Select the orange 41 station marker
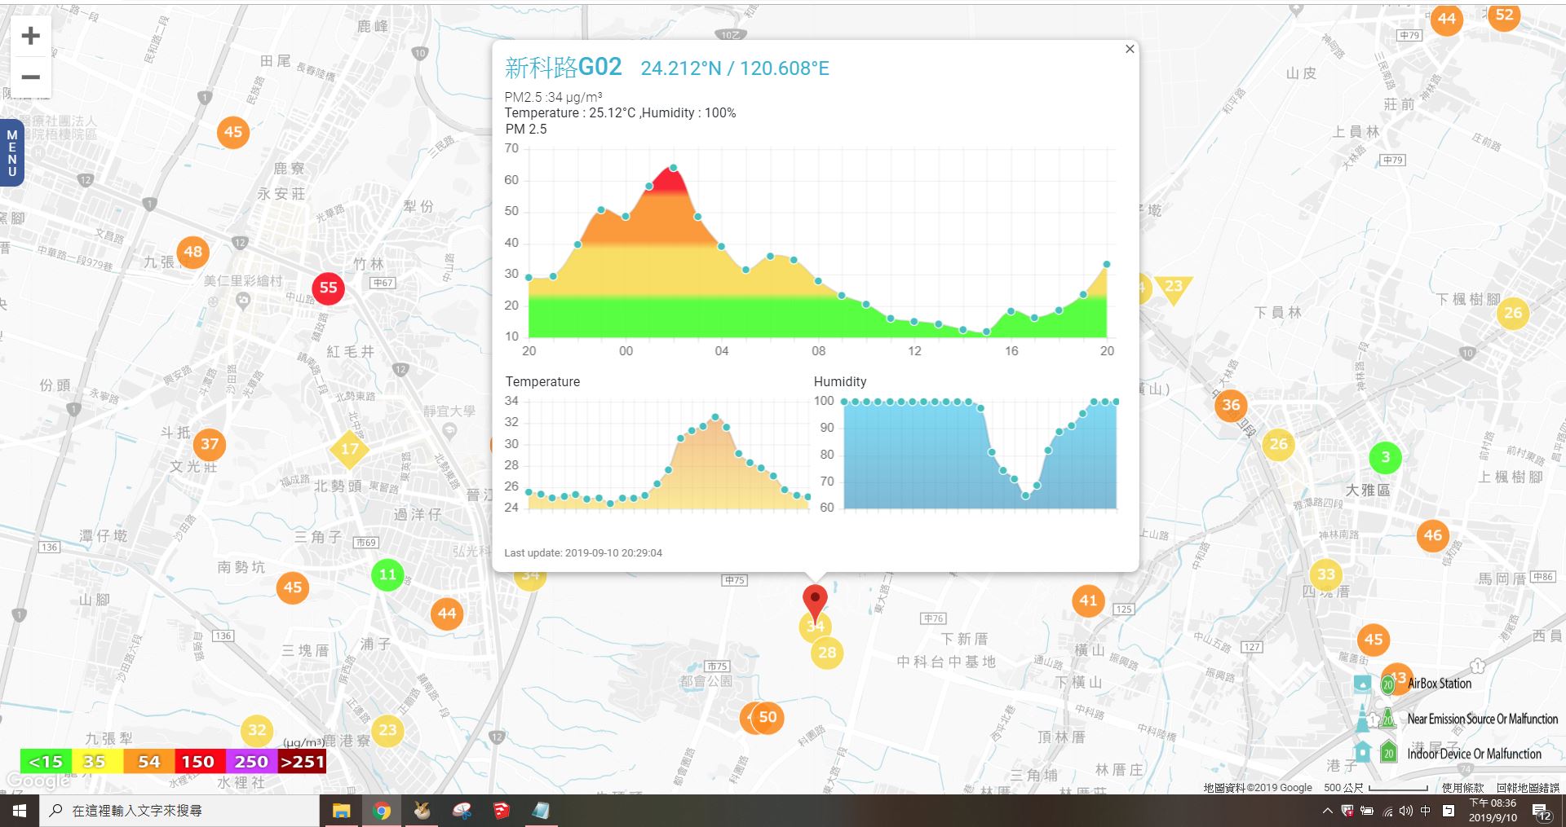 (x=1088, y=600)
